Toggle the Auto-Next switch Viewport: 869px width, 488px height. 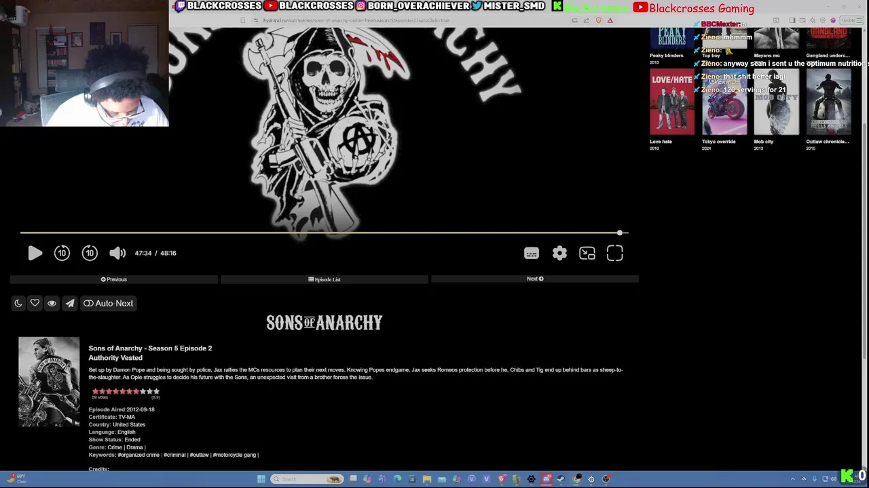tap(108, 303)
